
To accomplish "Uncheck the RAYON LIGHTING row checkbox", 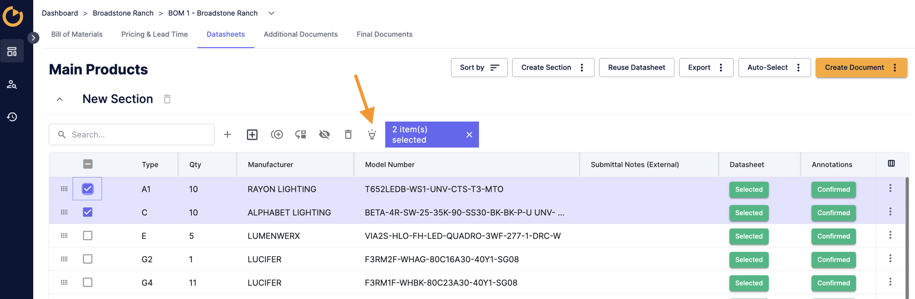I will coord(88,189).
